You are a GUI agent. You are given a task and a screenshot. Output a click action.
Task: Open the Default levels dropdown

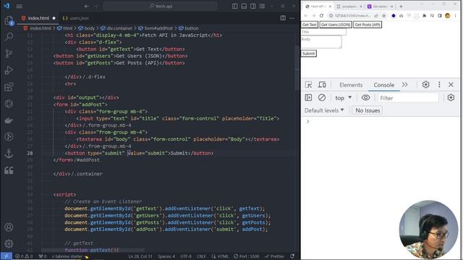324,110
